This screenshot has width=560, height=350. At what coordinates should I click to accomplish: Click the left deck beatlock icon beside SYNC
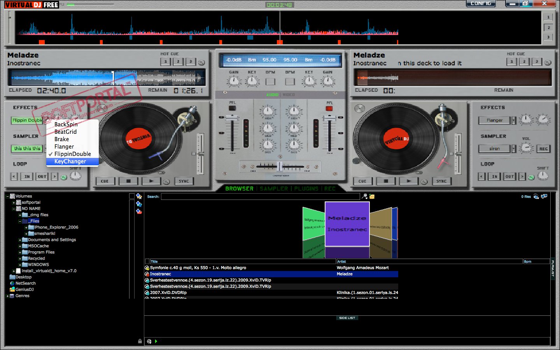[x=166, y=182]
